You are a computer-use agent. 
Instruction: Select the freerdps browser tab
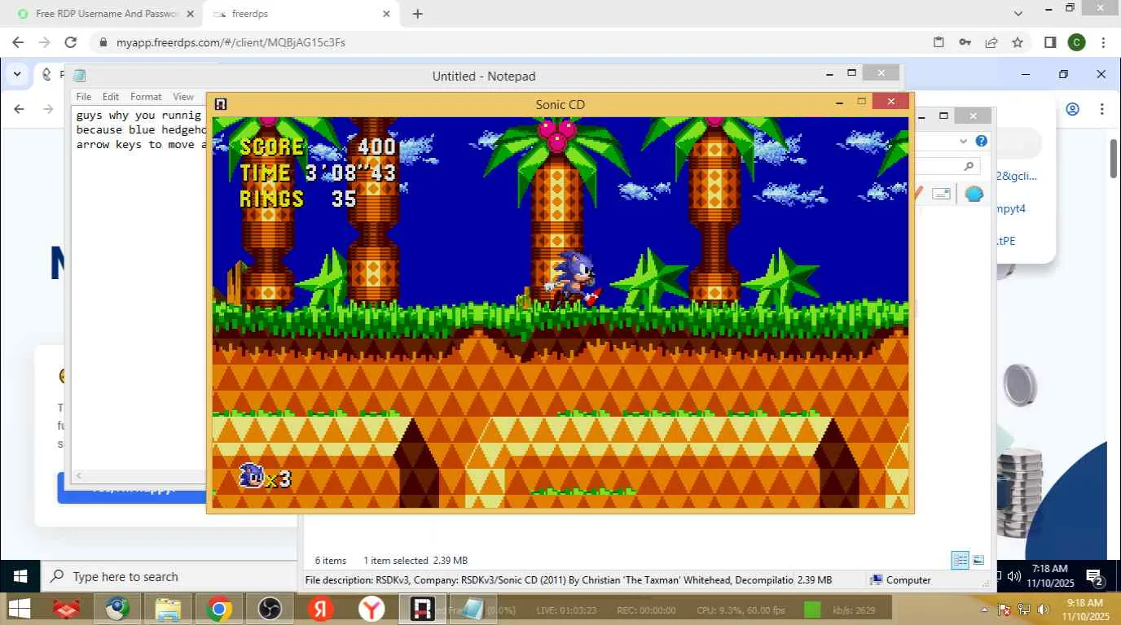[x=301, y=14]
